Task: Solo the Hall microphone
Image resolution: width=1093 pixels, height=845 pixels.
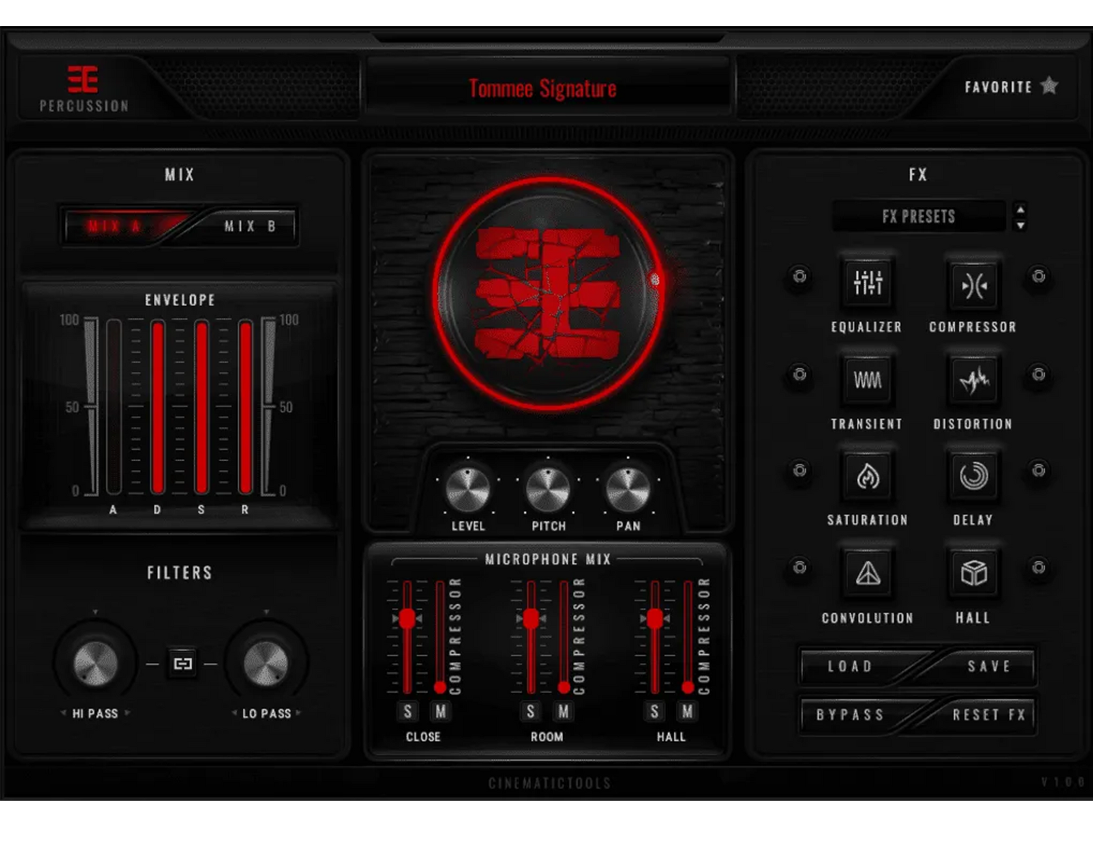Action: point(655,711)
